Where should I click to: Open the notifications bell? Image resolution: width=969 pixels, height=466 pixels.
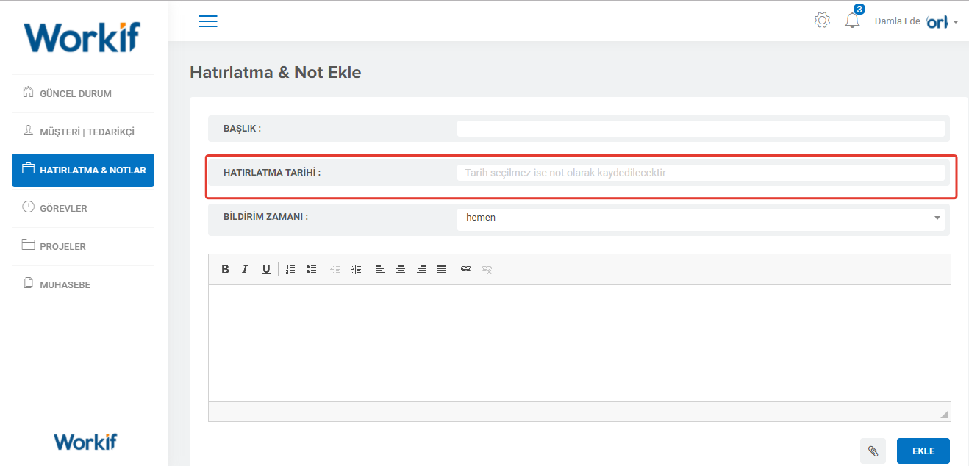pyautogui.click(x=852, y=21)
